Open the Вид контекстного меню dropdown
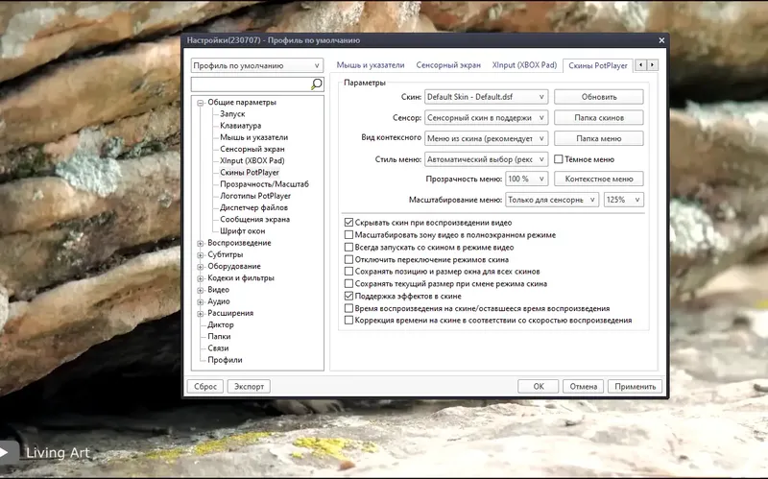Image resolution: width=768 pixels, height=479 pixels. pyautogui.click(x=486, y=138)
